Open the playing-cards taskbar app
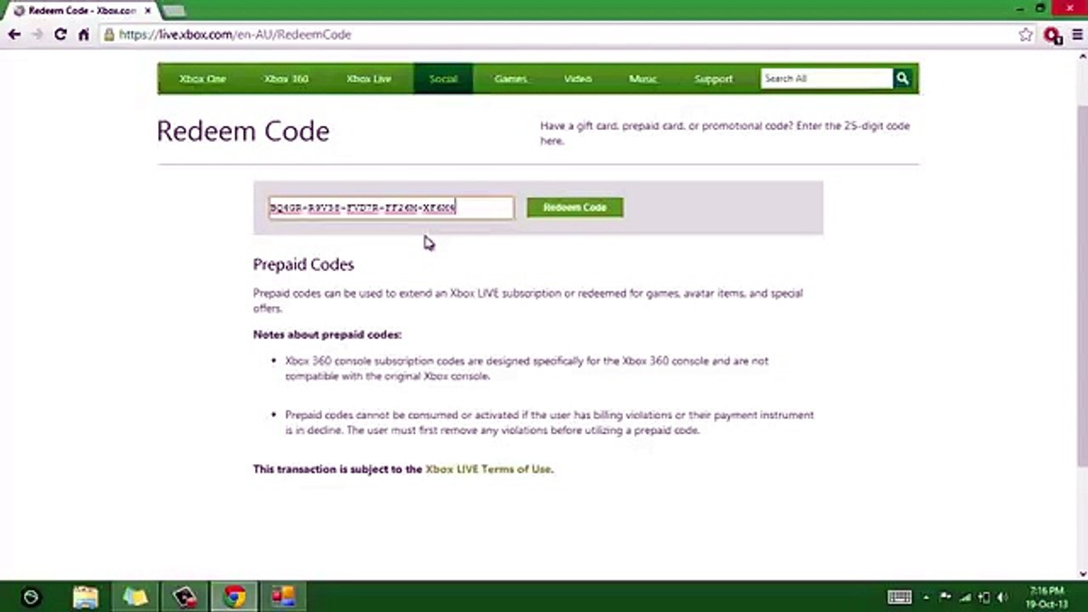The width and height of the screenshot is (1088, 612). coord(184,597)
